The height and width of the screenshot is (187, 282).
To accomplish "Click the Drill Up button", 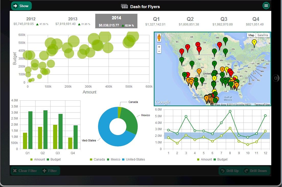I will tap(230, 171).
